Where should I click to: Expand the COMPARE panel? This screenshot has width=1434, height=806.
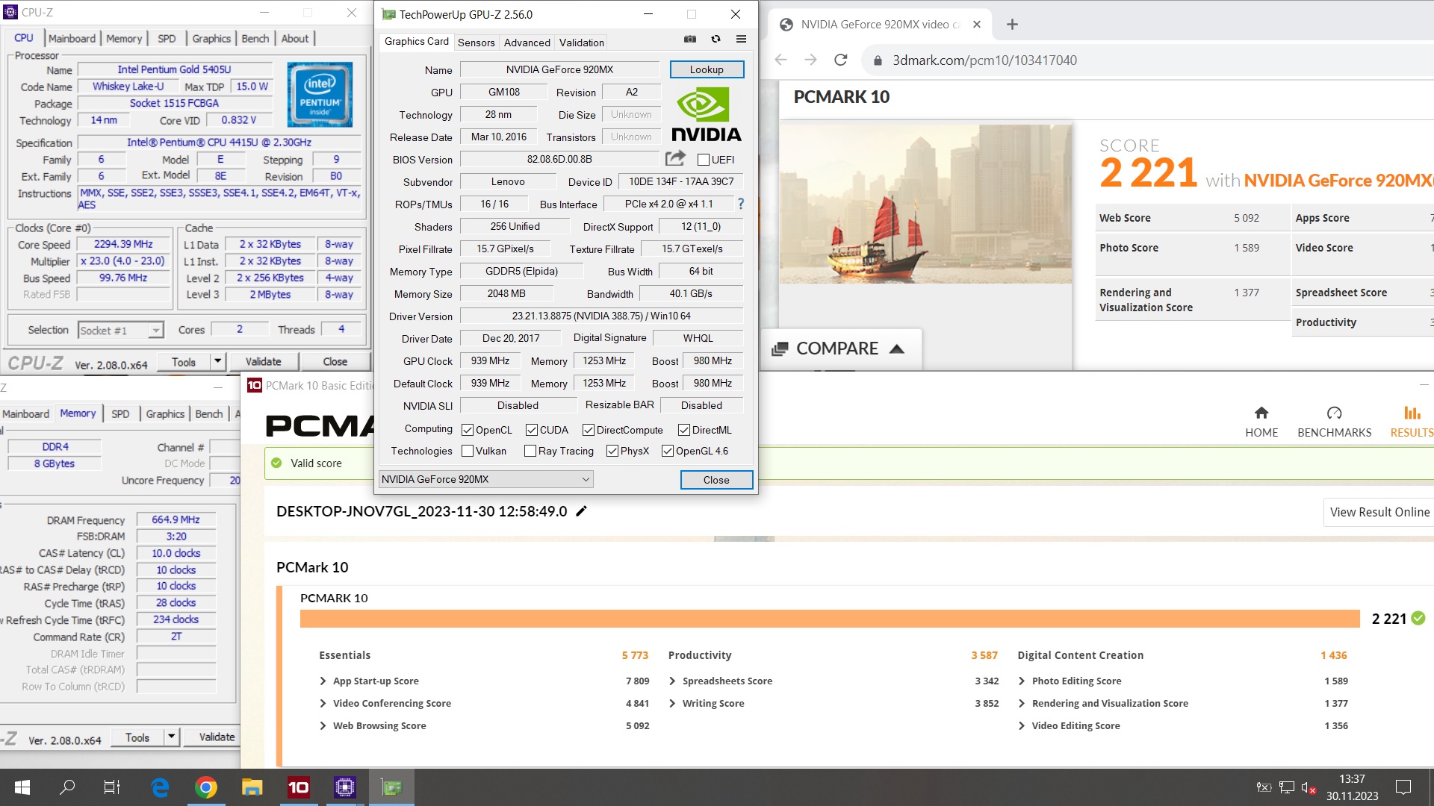[841, 349]
